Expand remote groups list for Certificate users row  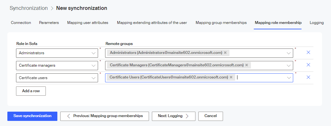click(289, 78)
